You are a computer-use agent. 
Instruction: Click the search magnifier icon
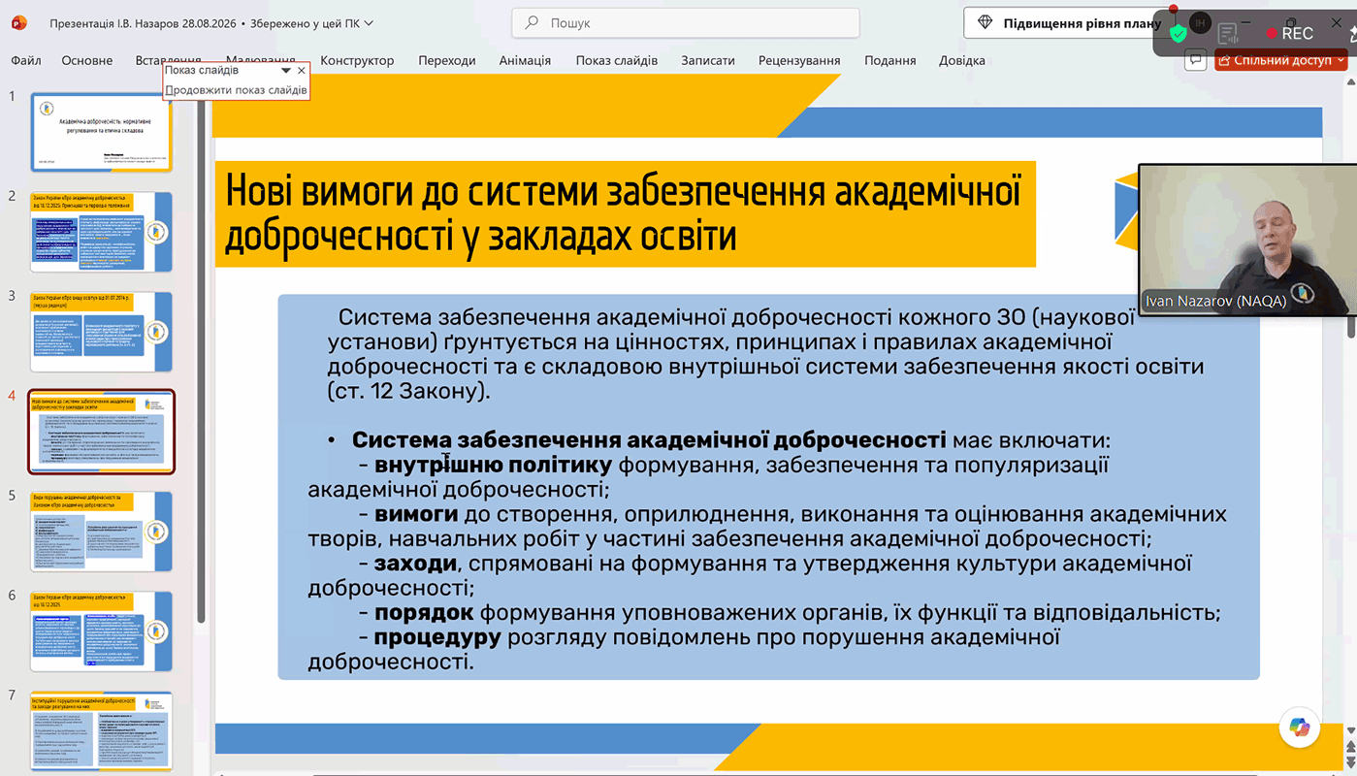tap(532, 22)
